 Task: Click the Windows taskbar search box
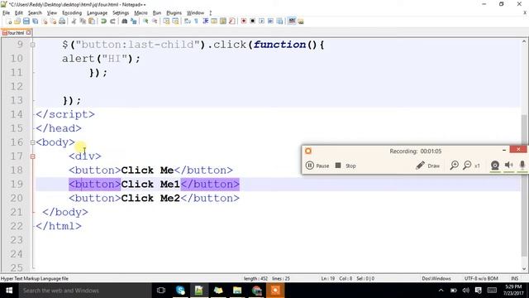click(84, 291)
